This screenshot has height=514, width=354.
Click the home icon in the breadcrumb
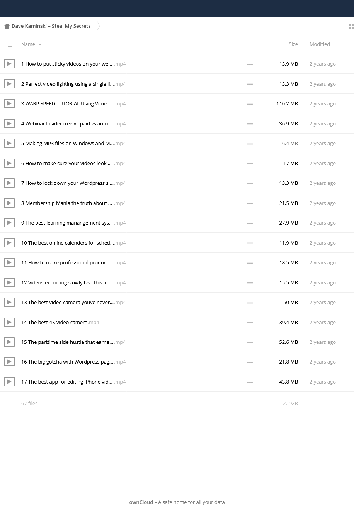[7, 26]
